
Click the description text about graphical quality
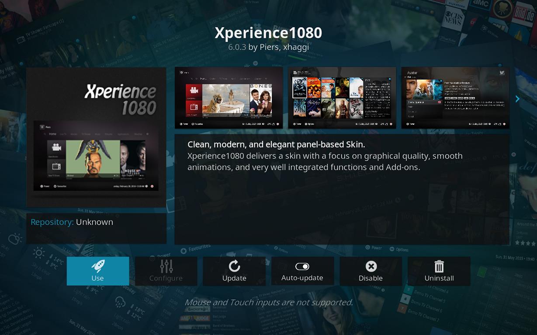click(325, 161)
